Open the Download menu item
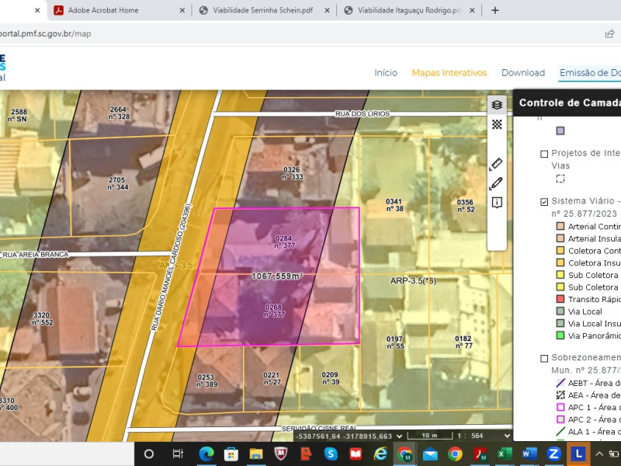This screenshot has width=621, height=466. click(522, 72)
